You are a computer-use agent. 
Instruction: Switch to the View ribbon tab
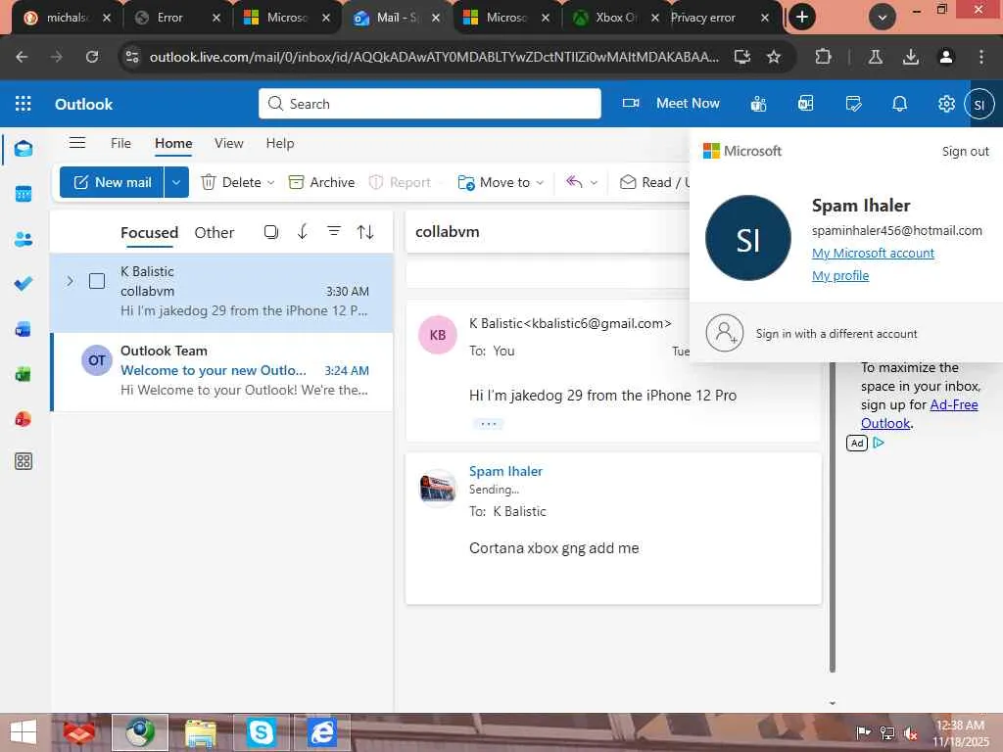(x=229, y=143)
